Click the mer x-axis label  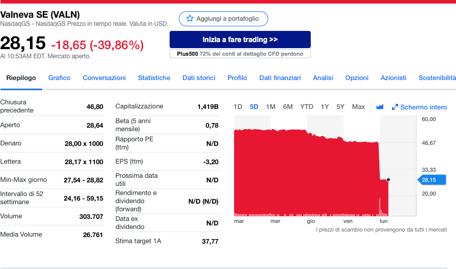[275, 221]
